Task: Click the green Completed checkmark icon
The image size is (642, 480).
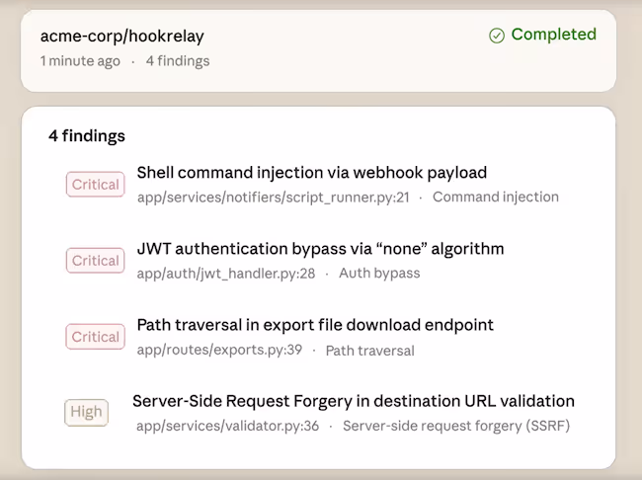Action: [x=497, y=36]
